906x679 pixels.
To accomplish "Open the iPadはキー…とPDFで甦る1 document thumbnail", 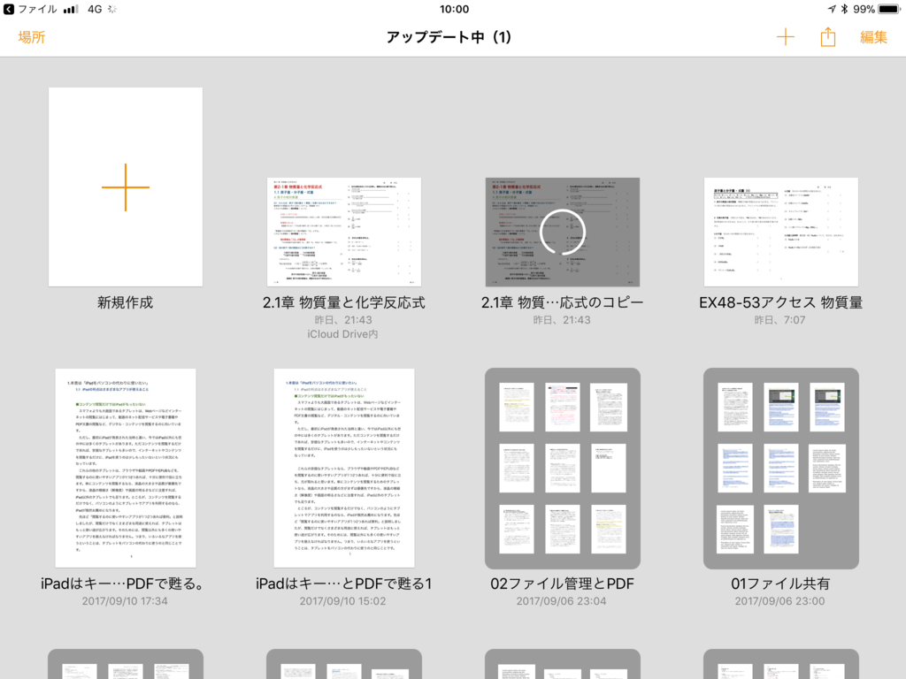I will pos(344,469).
